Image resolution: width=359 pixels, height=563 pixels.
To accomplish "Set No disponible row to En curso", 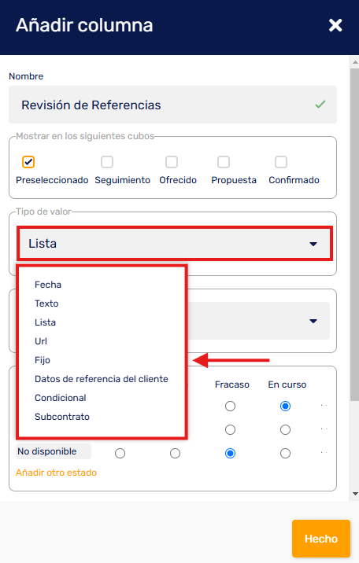I will (285, 454).
